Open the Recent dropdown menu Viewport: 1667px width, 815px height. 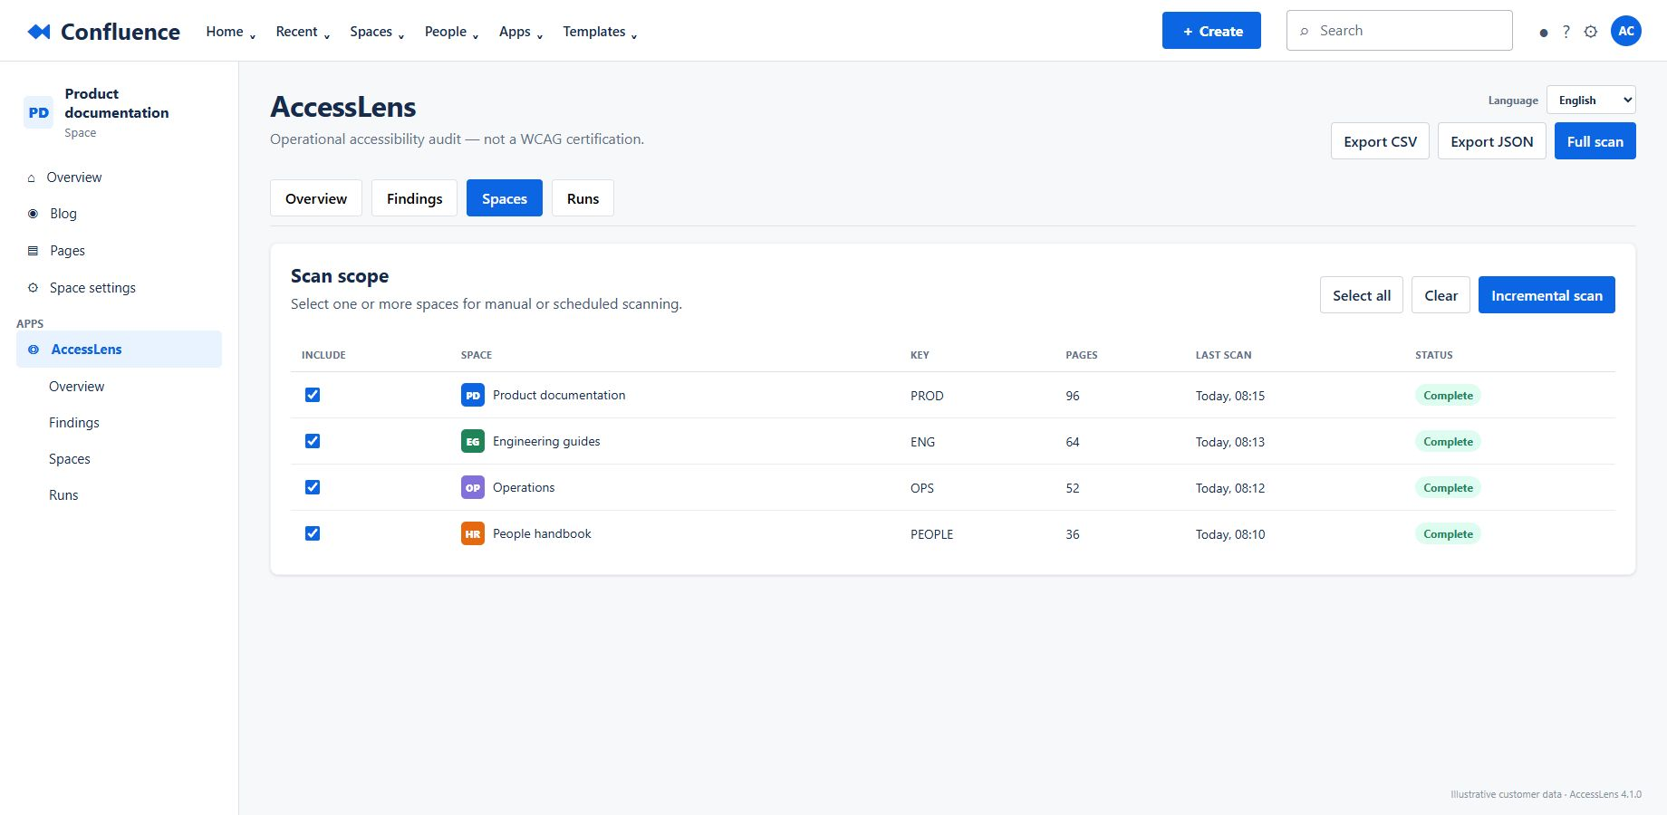[x=303, y=32]
